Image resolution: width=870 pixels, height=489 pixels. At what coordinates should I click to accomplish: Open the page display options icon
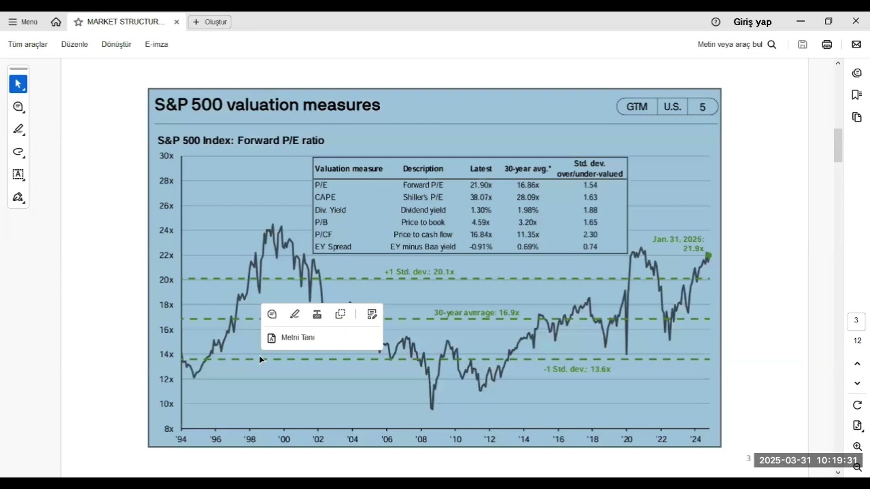click(857, 426)
